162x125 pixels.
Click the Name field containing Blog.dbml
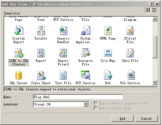click(x=78, y=97)
